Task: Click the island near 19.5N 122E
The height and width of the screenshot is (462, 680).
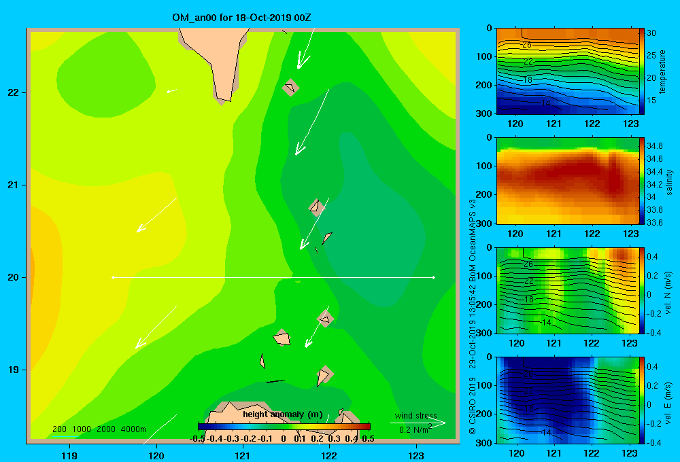Action: [325, 319]
